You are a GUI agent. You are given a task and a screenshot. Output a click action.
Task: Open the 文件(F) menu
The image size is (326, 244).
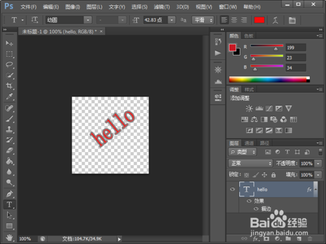pos(29,7)
